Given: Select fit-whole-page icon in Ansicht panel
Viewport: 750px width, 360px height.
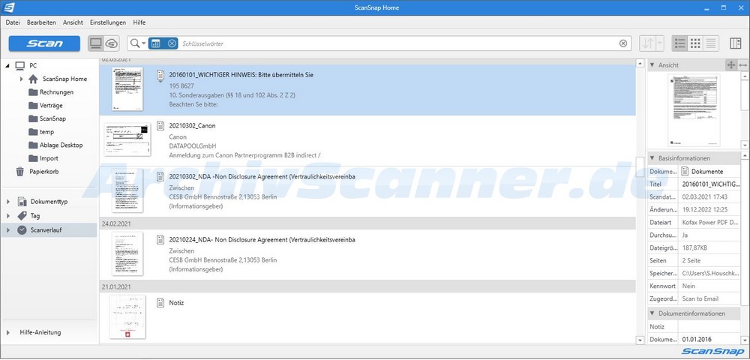Looking at the screenshot, I should 730,65.
